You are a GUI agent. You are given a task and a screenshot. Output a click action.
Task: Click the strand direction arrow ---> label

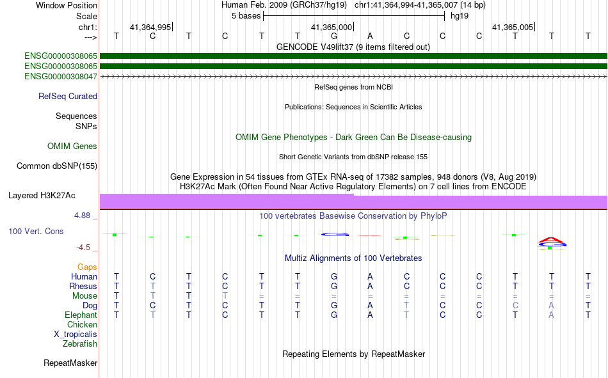point(90,37)
